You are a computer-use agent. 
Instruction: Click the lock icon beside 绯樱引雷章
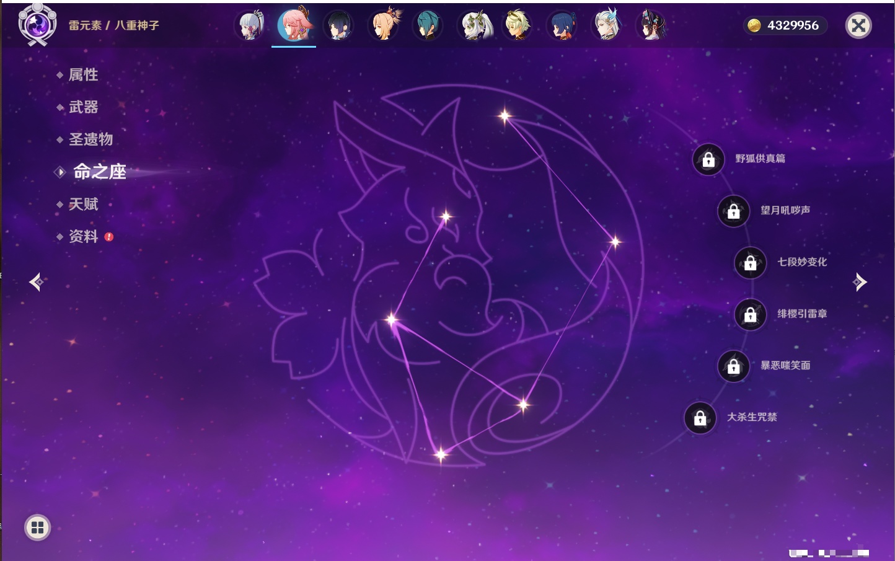750,315
